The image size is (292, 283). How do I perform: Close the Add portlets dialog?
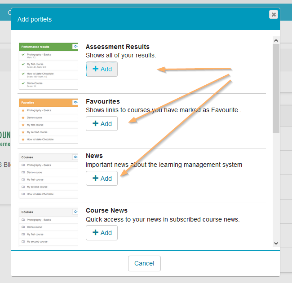point(273,14)
